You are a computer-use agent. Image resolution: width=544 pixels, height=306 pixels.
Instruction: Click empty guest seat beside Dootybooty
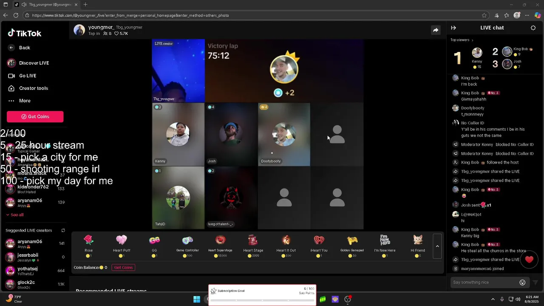click(337, 134)
